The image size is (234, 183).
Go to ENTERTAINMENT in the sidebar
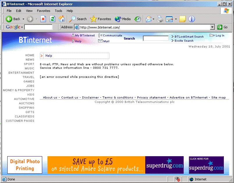(x=21, y=73)
